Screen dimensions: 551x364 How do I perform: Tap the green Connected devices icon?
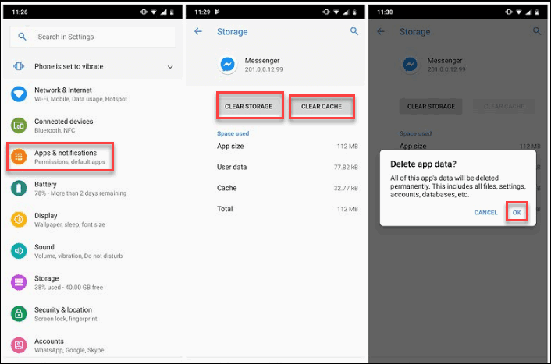(x=19, y=125)
